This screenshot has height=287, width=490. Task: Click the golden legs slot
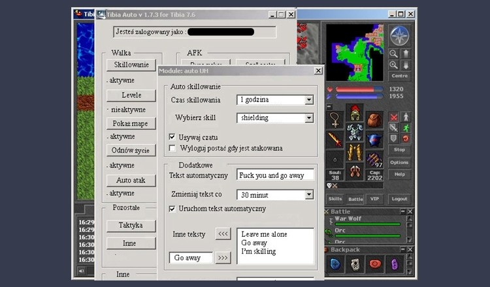pyautogui.click(x=355, y=152)
